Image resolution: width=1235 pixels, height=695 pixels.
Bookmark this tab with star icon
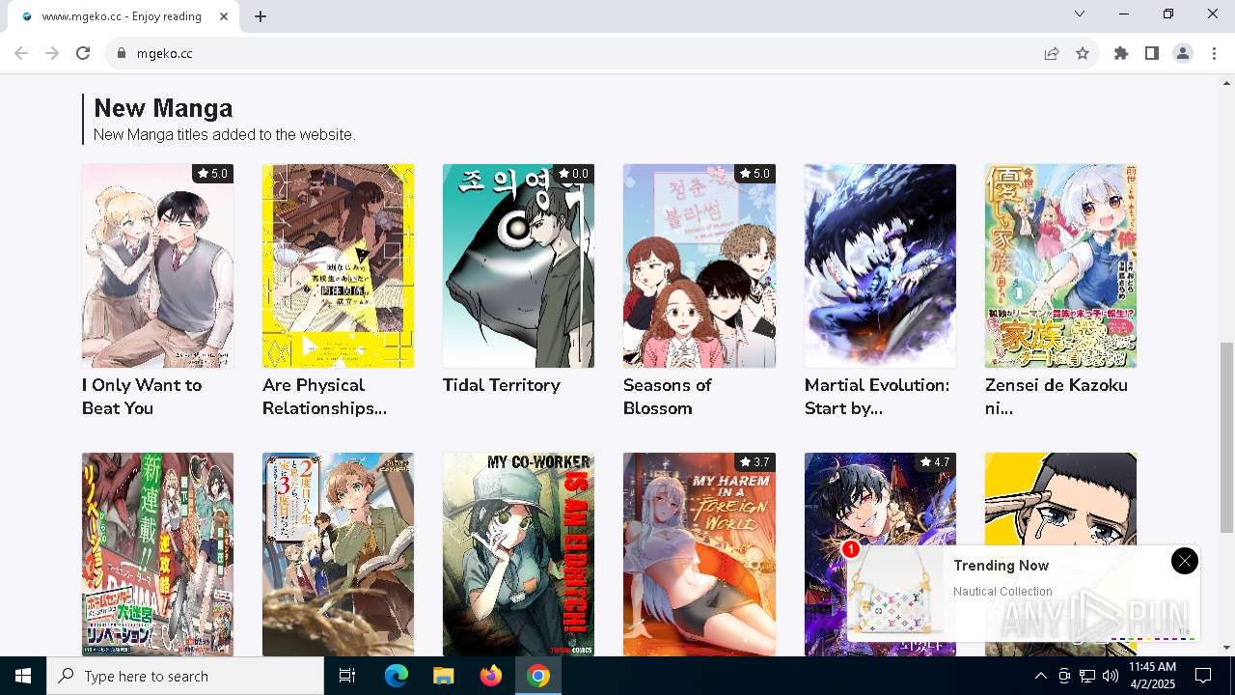1083,53
